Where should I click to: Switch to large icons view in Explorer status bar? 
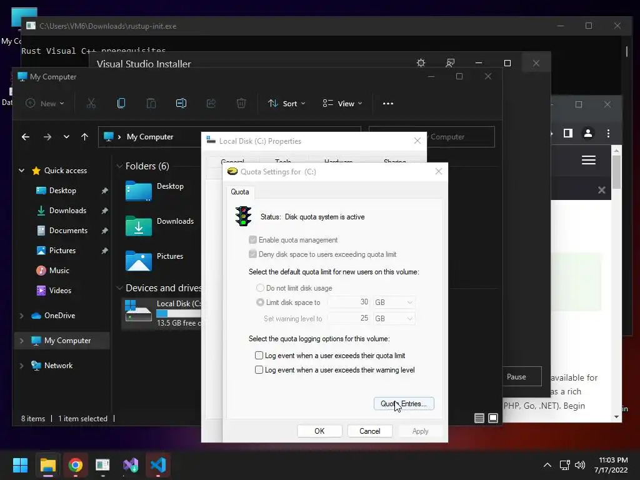coord(493,418)
